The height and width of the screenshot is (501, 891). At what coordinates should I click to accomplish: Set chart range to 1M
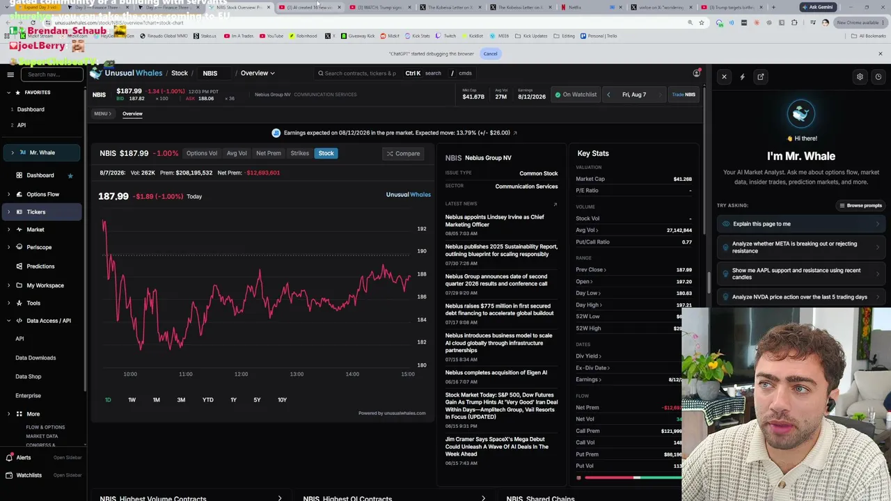[x=156, y=399]
